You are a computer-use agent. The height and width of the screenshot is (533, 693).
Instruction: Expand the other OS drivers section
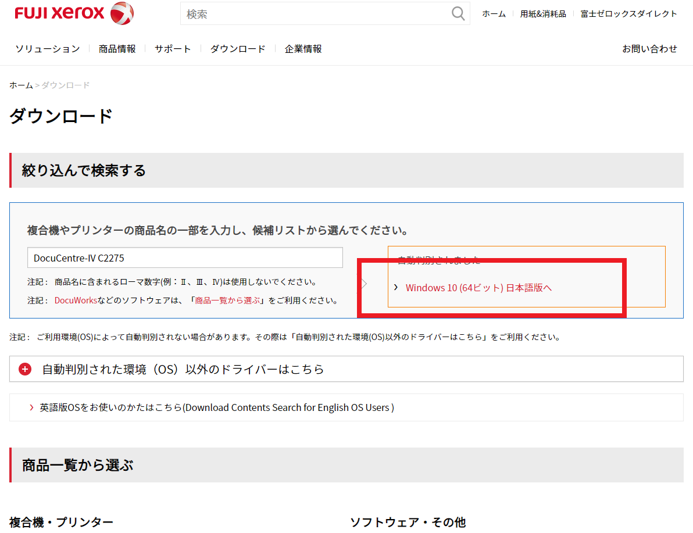point(183,369)
